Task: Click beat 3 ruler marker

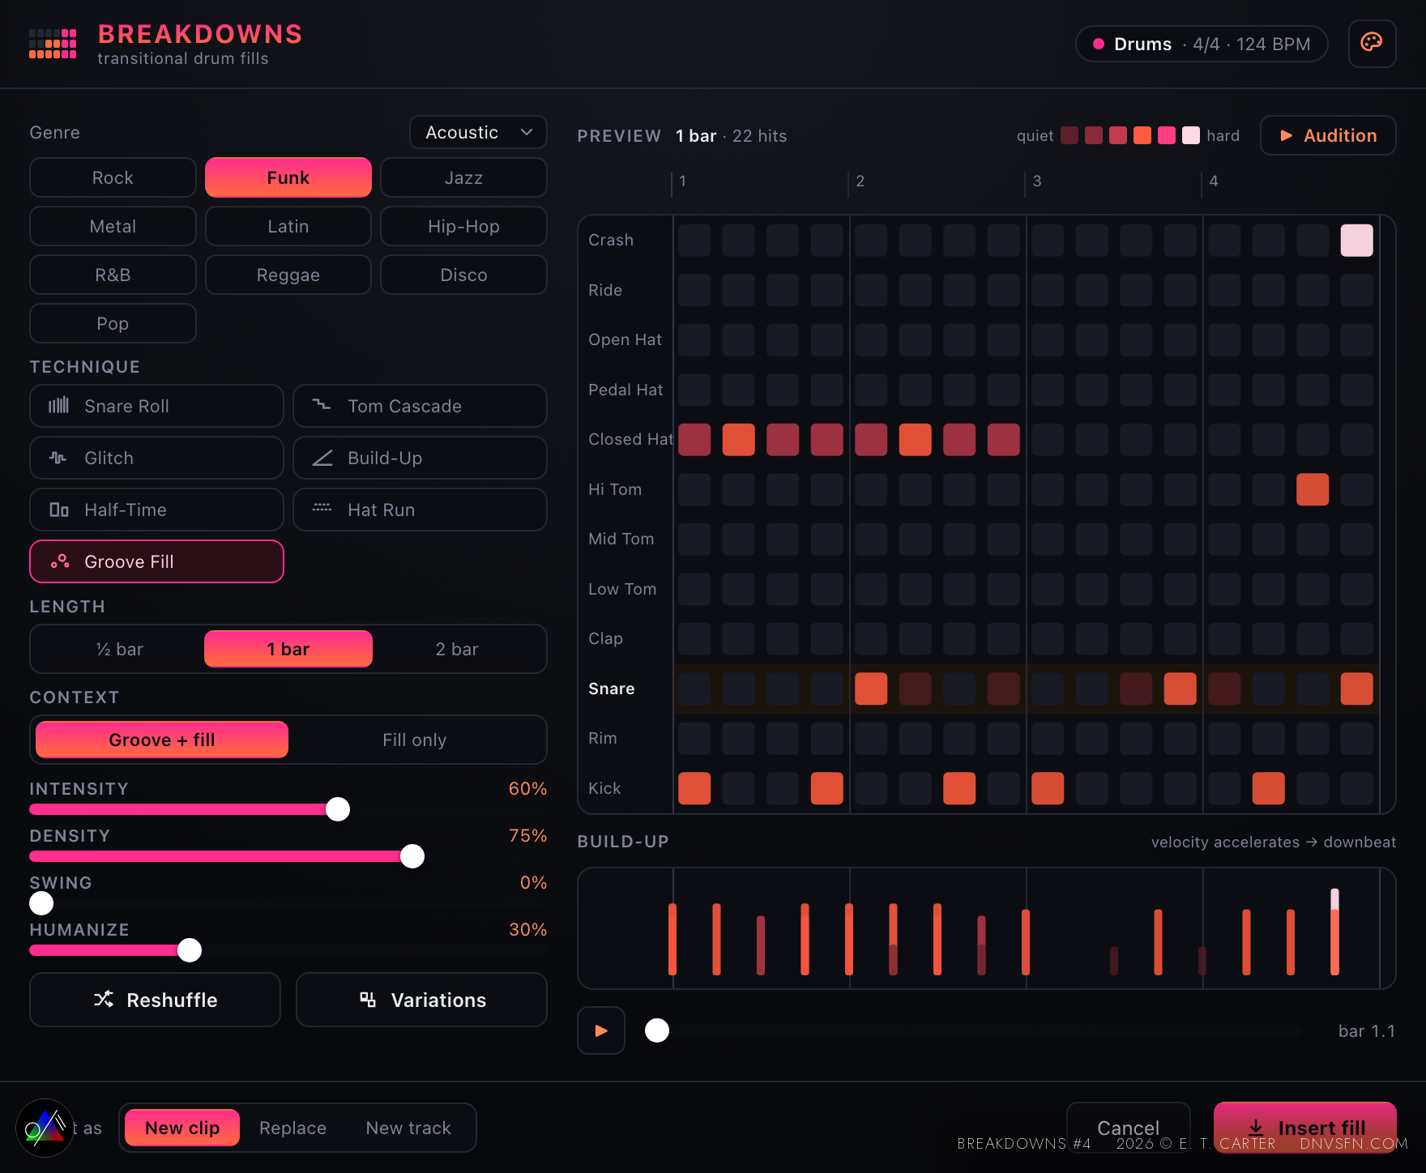Action: pos(1036,181)
